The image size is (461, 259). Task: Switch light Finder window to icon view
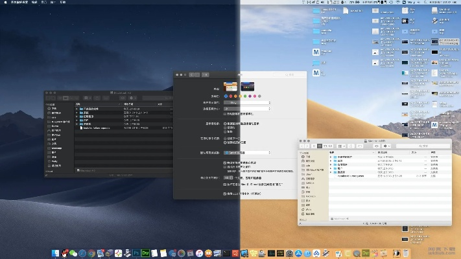[x=314, y=147]
